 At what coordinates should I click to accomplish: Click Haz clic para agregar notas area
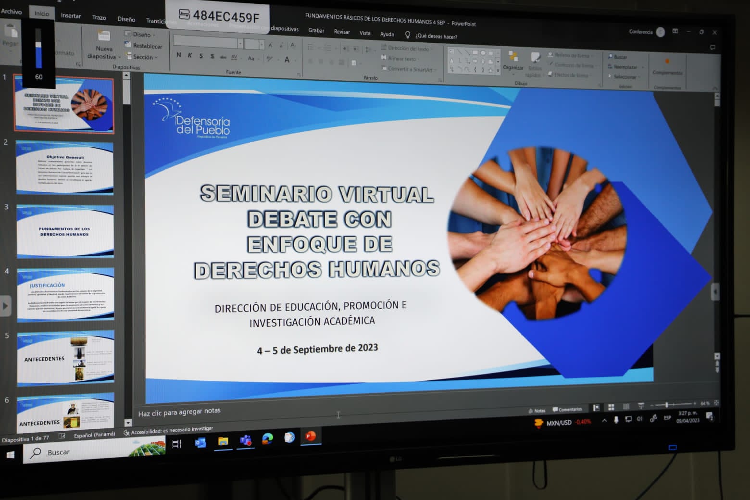(x=179, y=412)
